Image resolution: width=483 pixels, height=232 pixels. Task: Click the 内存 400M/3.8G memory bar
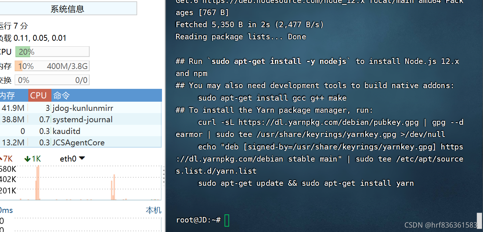tap(52, 66)
